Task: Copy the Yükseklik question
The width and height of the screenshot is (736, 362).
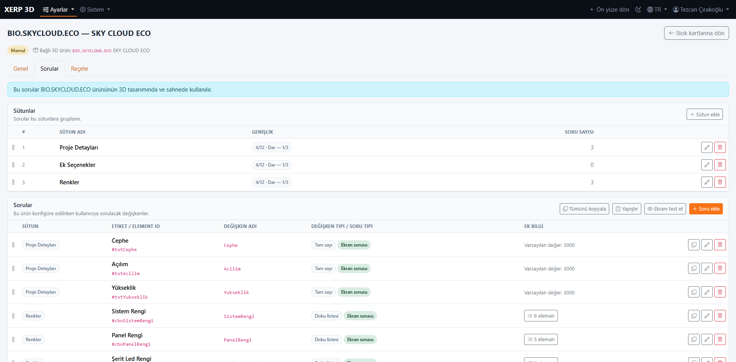Action: [693, 292]
